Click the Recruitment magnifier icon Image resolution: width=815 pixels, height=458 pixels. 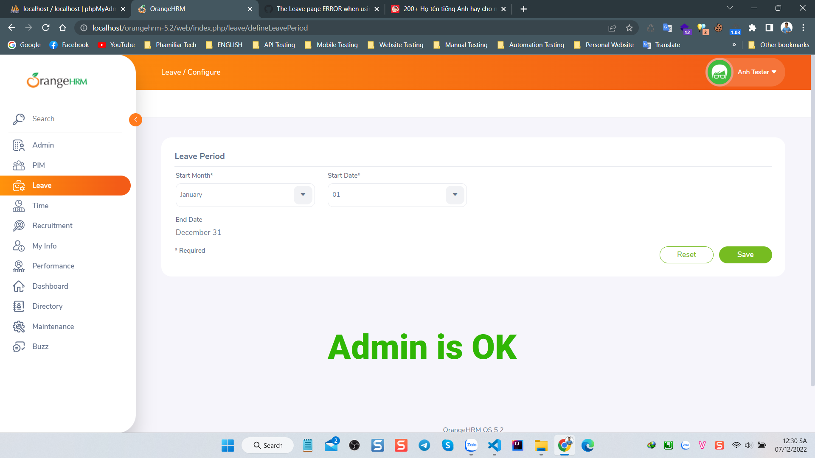point(18,226)
